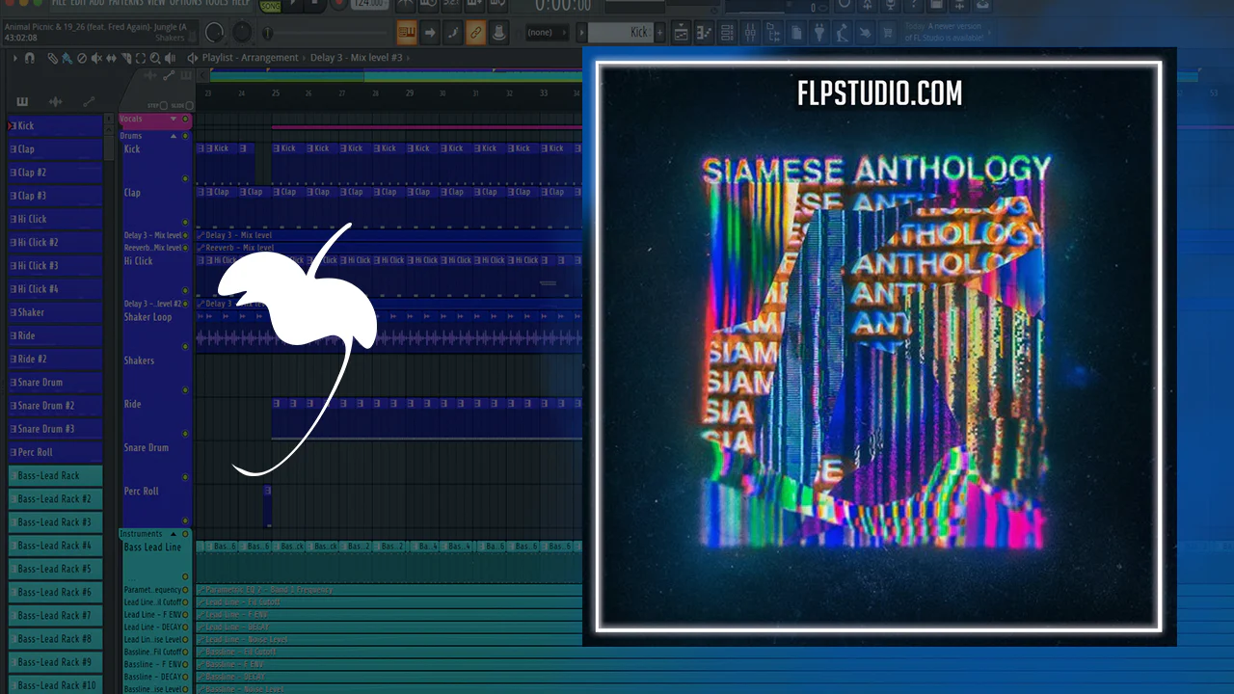Select the Bass-Lead Rack #4 channel

(x=55, y=546)
